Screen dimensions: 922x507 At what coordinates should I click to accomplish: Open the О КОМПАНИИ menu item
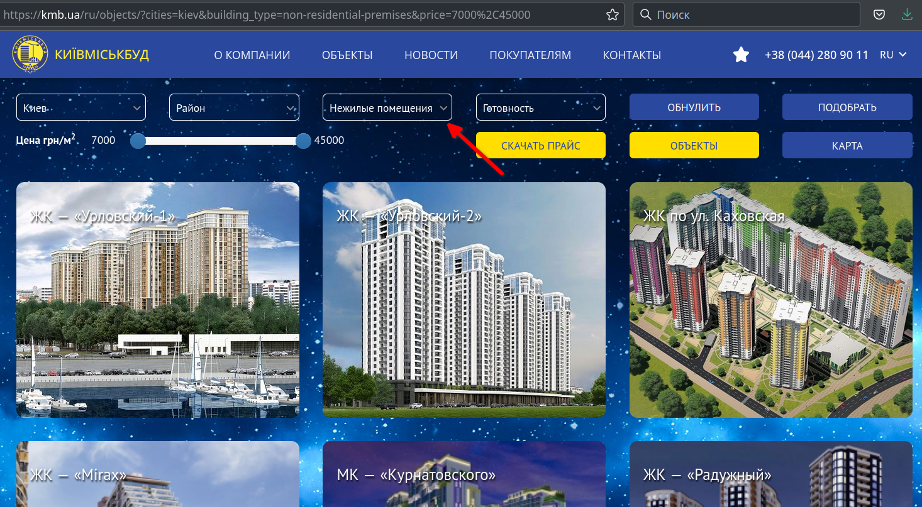coord(252,55)
